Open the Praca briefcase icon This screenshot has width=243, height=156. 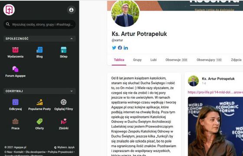click(15, 121)
